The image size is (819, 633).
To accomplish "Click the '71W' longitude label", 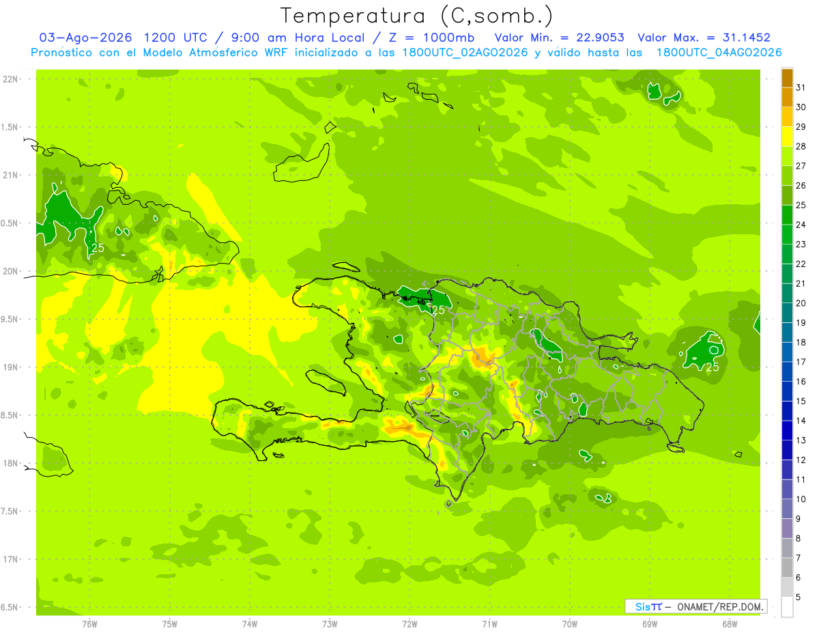I will (x=489, y=624).
